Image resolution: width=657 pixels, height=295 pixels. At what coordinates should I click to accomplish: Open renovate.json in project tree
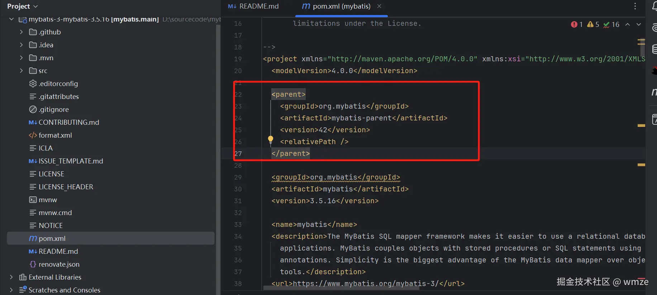coord(59,264)
